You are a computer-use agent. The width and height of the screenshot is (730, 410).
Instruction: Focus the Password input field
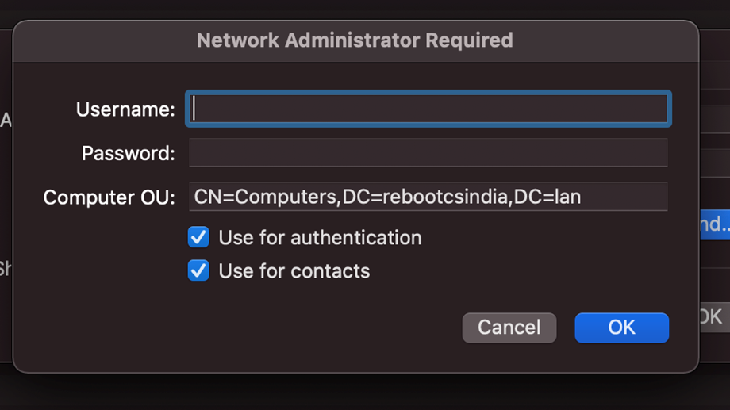(x=428, y=153)
